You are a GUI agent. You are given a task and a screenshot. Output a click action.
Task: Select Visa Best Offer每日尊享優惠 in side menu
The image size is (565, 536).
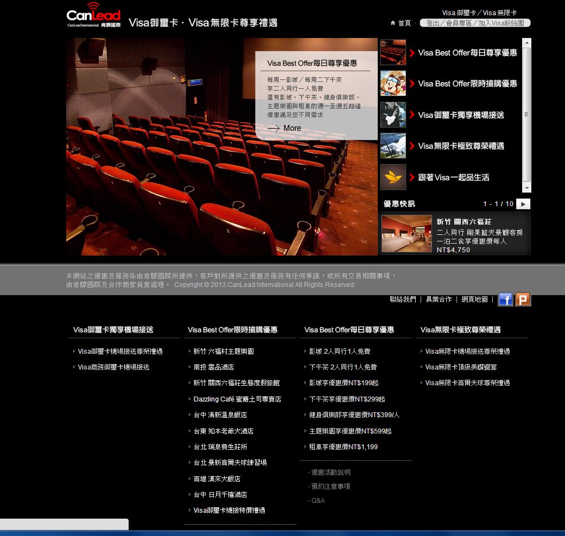(x=467, y=53)
